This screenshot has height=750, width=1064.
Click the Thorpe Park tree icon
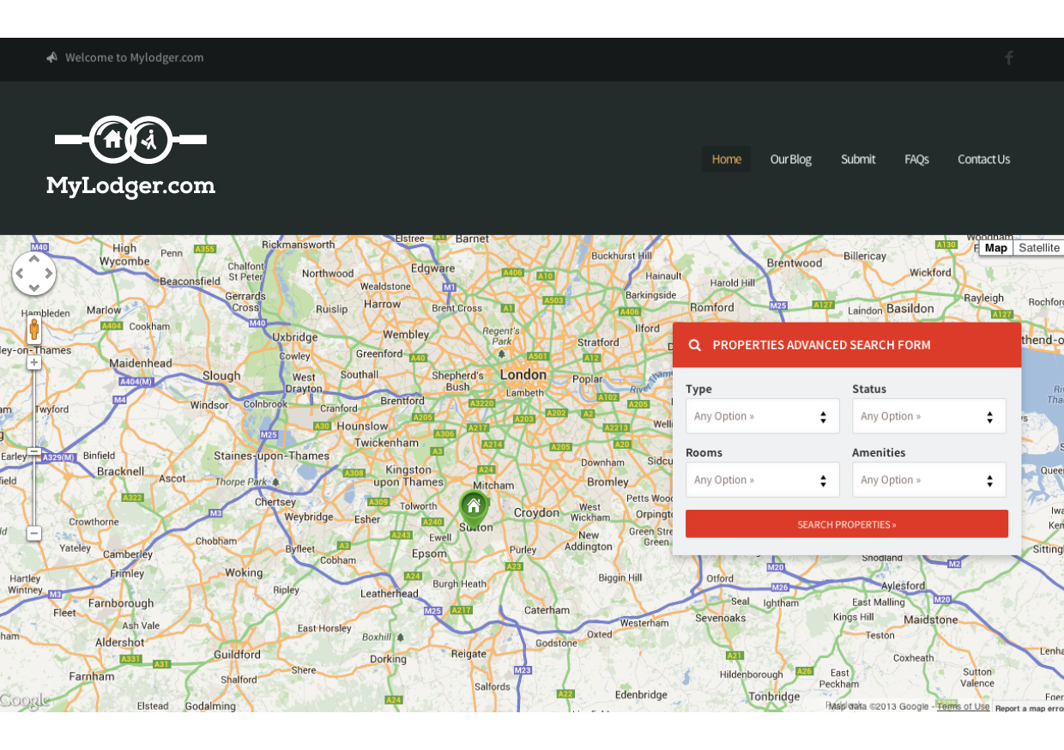coord(276,482)
